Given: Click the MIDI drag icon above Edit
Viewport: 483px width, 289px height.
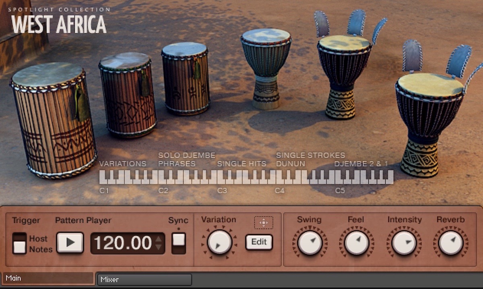Looking at the screenshot, I should tap(263, 222).
